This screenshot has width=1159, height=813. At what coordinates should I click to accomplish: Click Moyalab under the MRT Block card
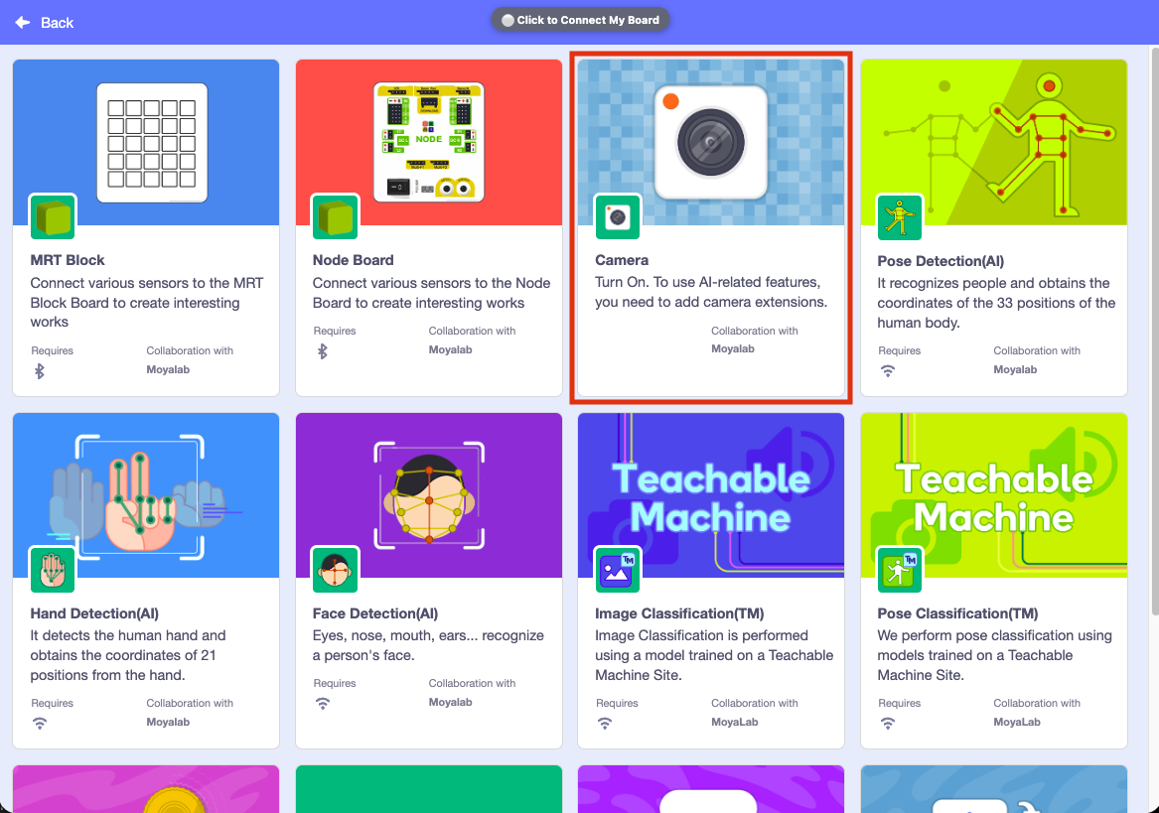[x=168, y=369]
